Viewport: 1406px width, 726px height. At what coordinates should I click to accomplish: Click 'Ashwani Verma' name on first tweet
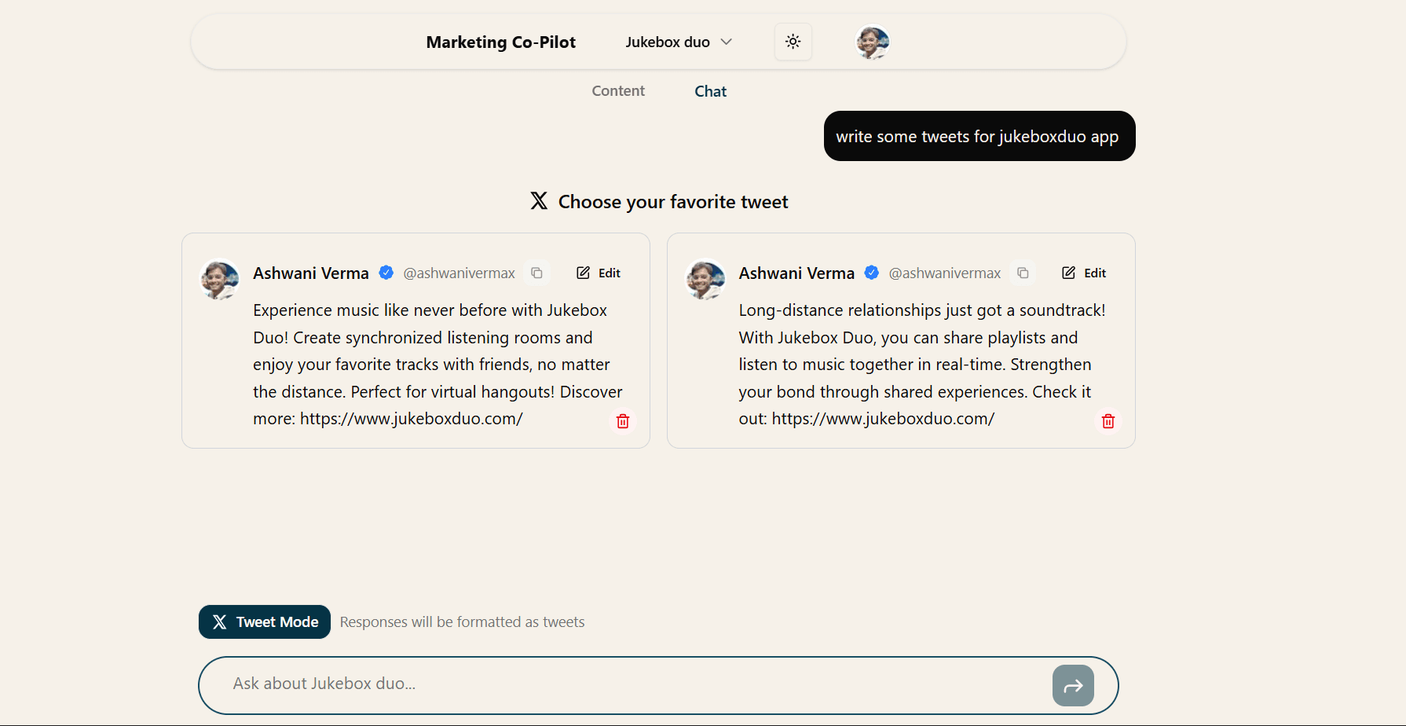pyautogui.click(x=311, y=273)
